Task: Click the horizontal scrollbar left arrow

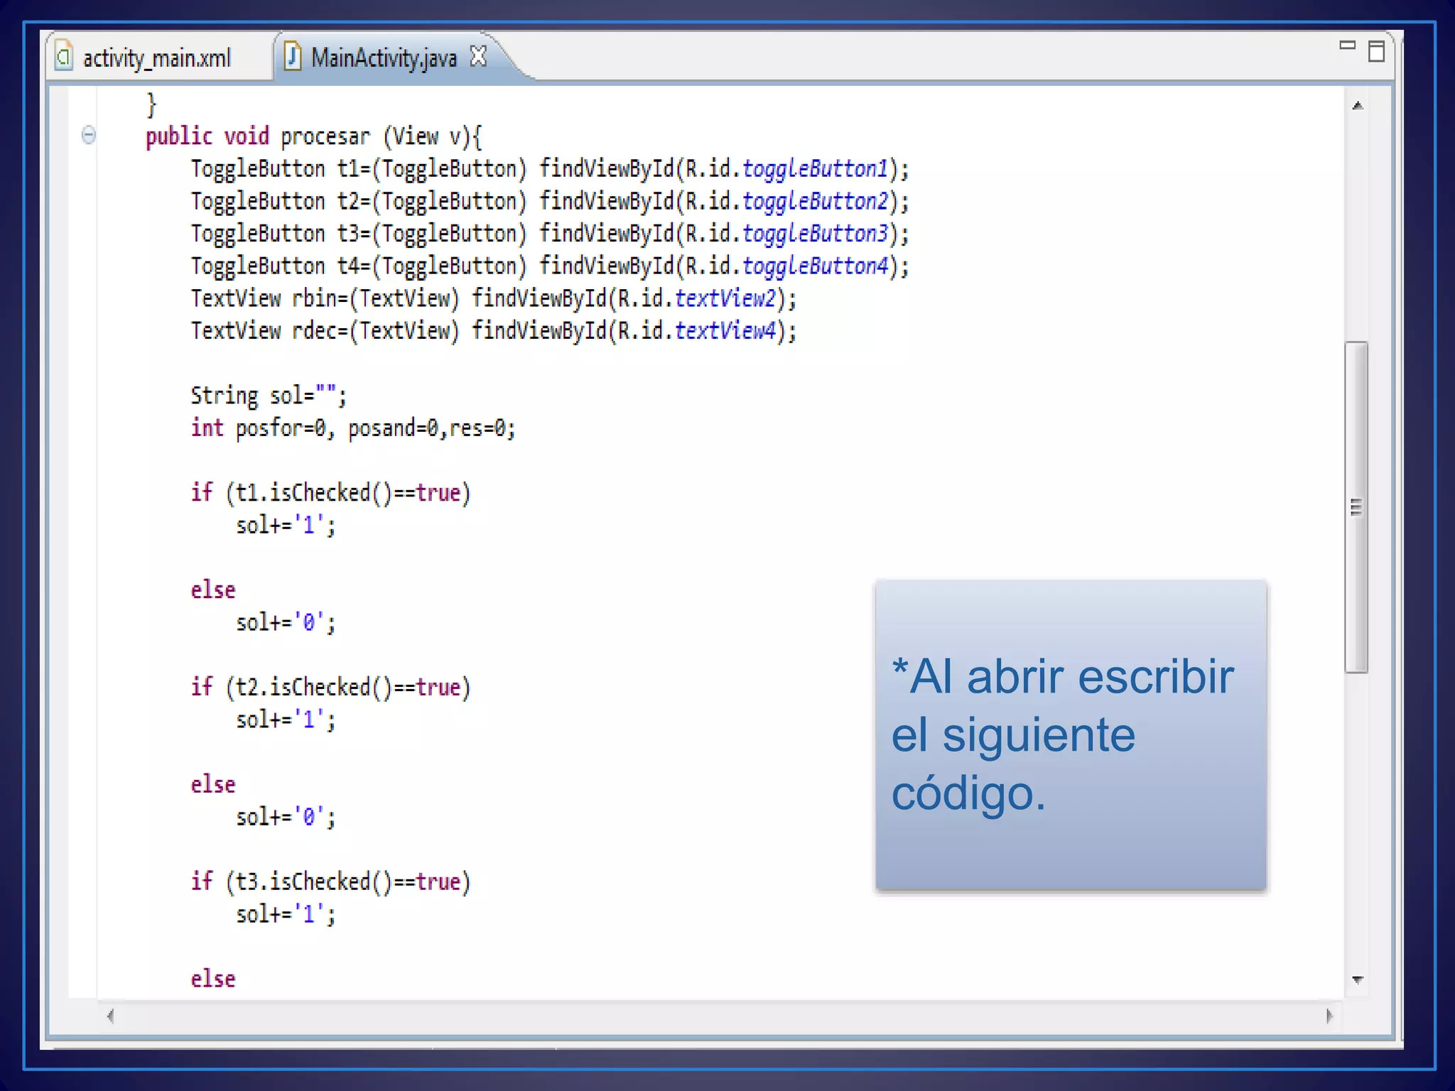Action: pyautogui.click(x=110, y=1016)
